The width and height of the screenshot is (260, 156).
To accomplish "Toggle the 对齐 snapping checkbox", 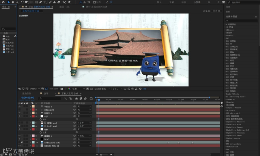I will click(94, 2).
